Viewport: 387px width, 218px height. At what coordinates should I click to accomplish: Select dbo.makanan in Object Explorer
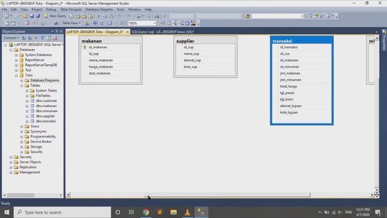tap(46, 106)
